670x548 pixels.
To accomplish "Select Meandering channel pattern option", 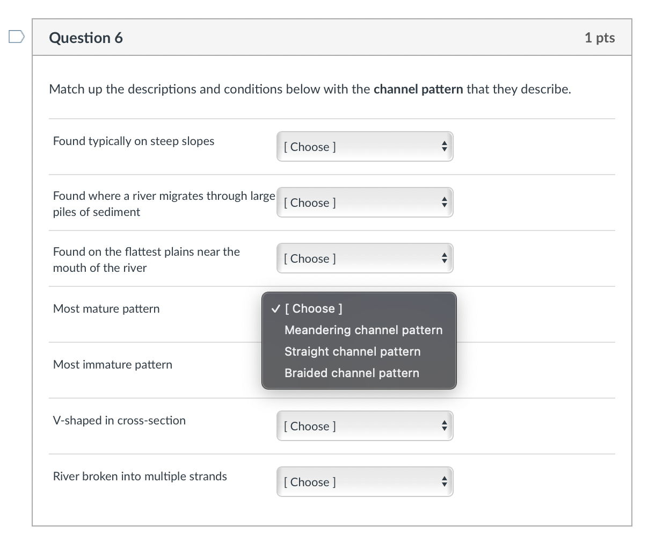I will [x=363, y=330].
